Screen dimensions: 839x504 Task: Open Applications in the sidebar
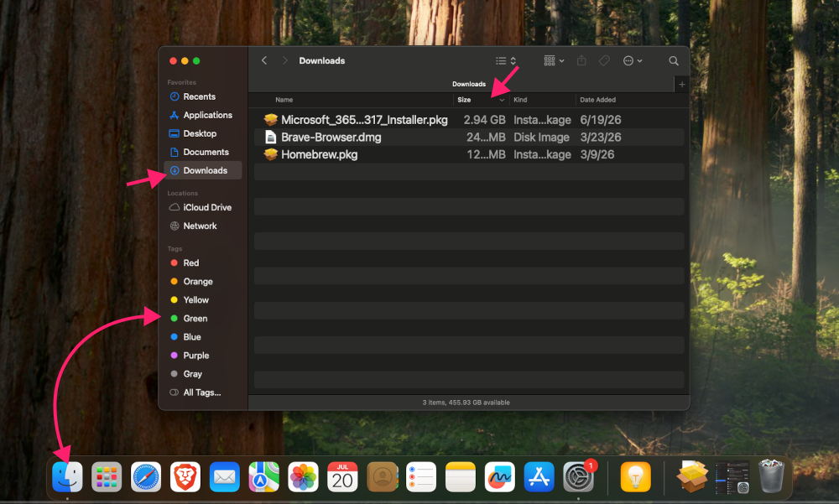[203, 115]
